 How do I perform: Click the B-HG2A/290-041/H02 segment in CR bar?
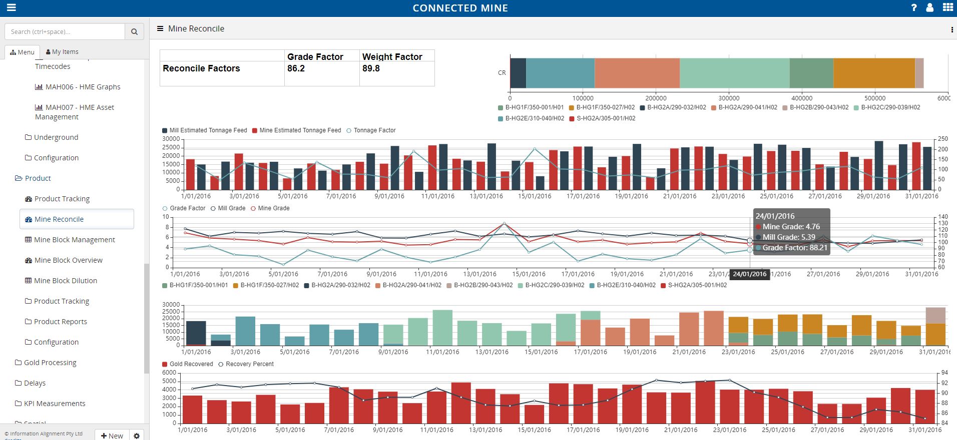[637, 73]
